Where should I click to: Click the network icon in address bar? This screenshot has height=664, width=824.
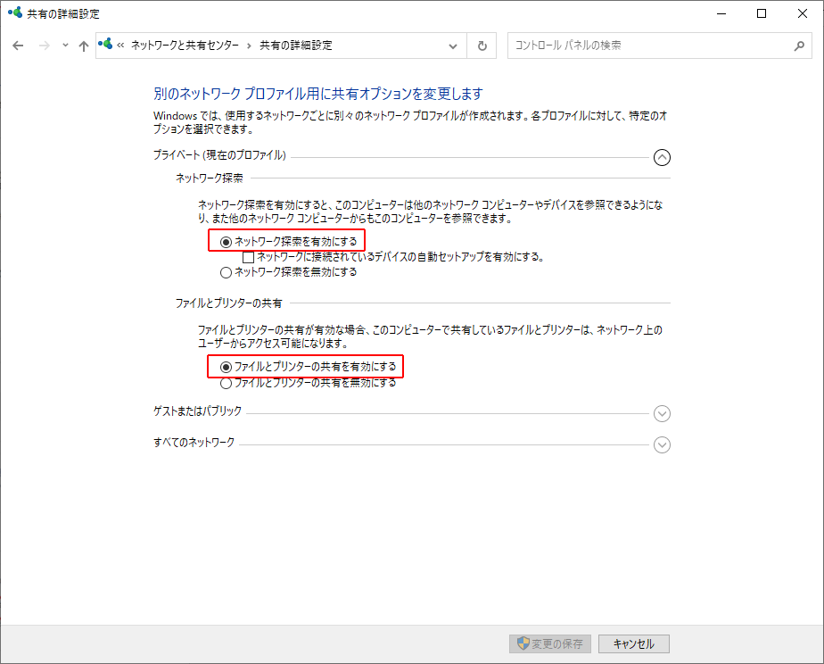coord(106,45)
